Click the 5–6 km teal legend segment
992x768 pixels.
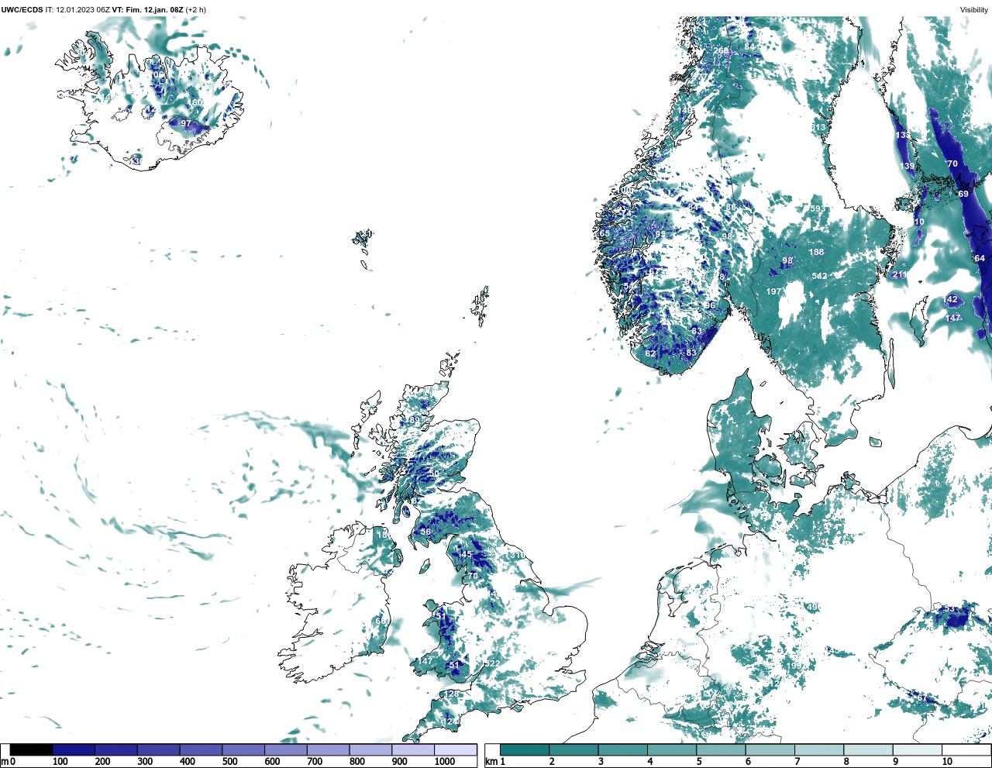(x=721, y=750)
